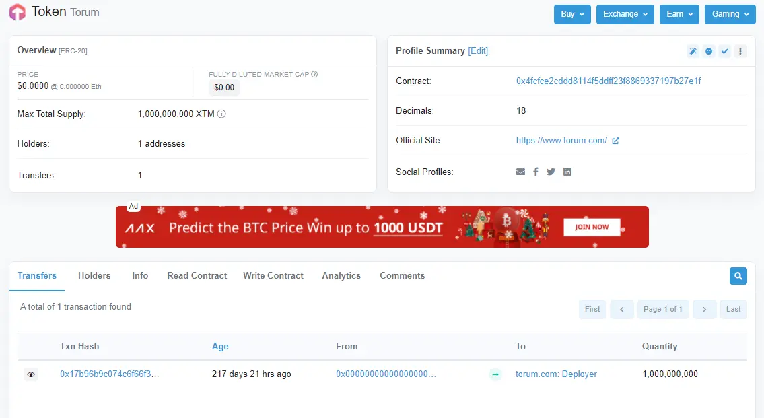Click the green arrow icon in transfer row

[x=495, y=374]
